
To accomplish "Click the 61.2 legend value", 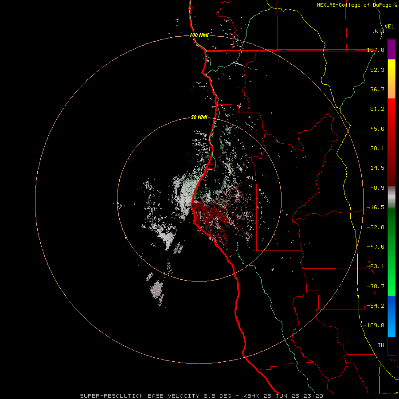I will [377, 109].
